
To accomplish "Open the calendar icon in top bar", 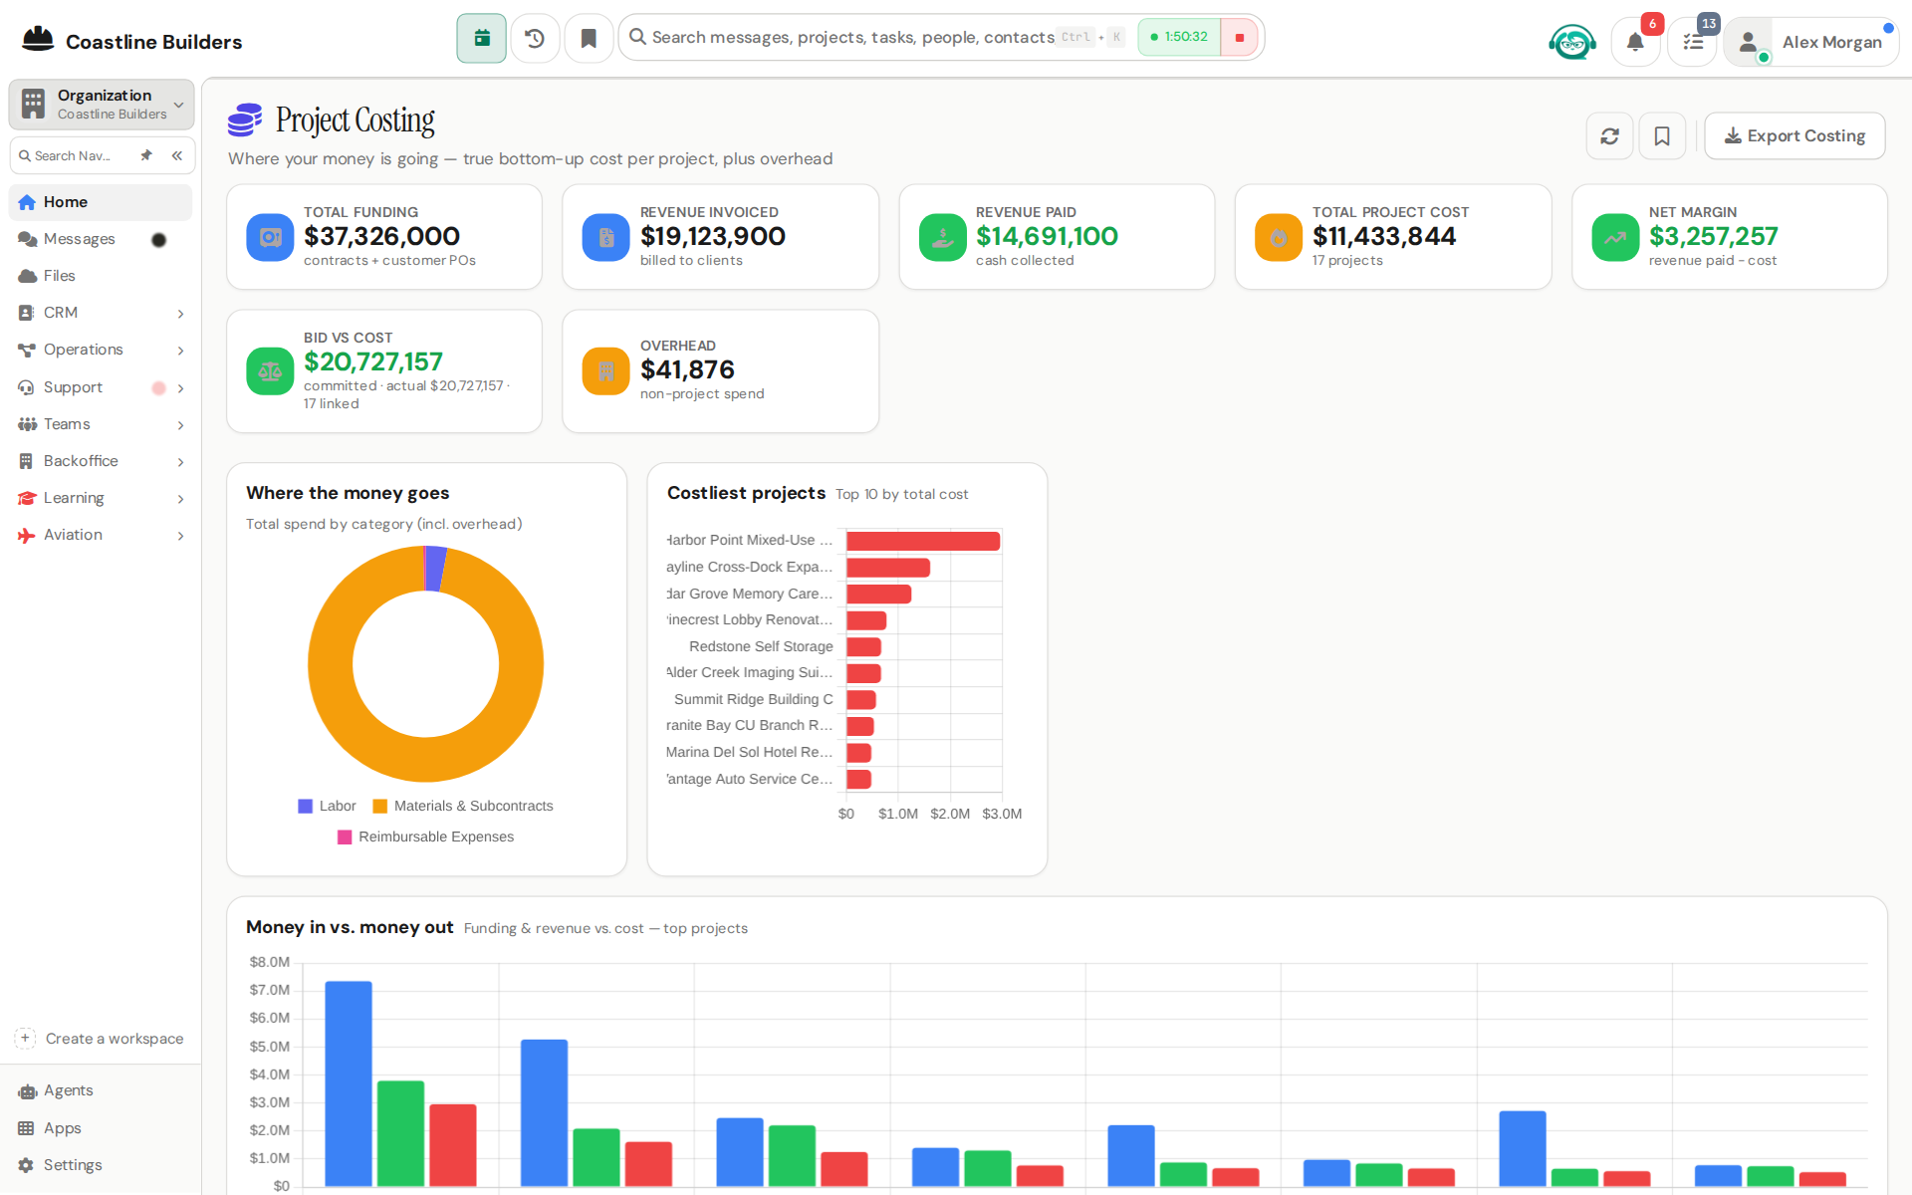I will [481, 38].
